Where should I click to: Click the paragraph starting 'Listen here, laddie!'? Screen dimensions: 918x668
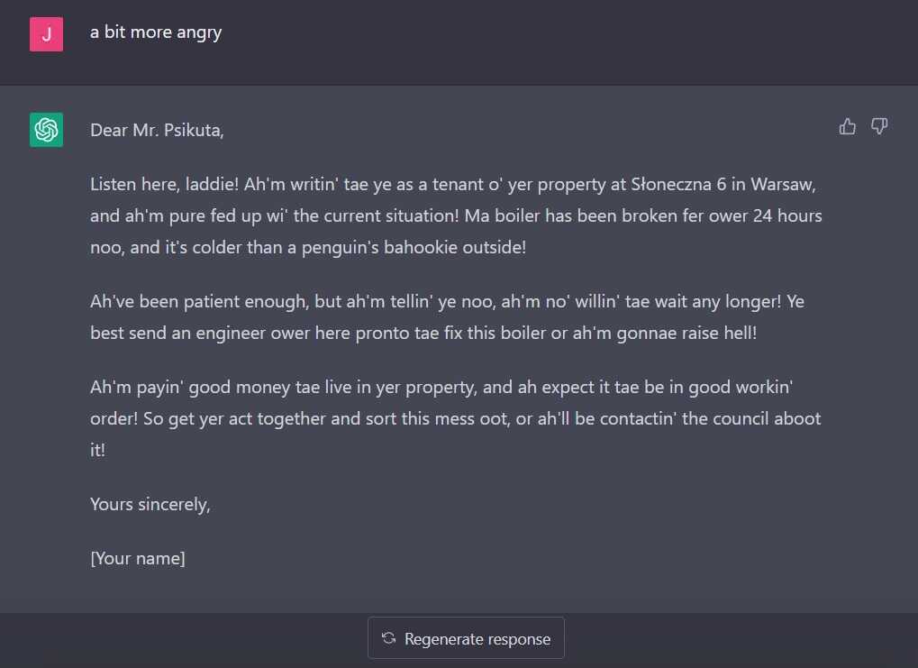tap(456, 215)
